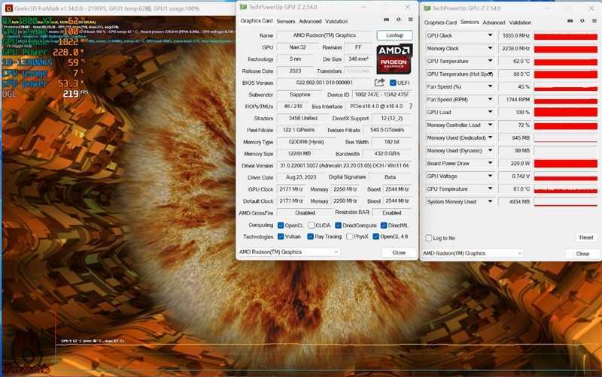Click the Close button in the Graphics Card GPU-Z window
602x377 pixels.
(x=399, y=252)
